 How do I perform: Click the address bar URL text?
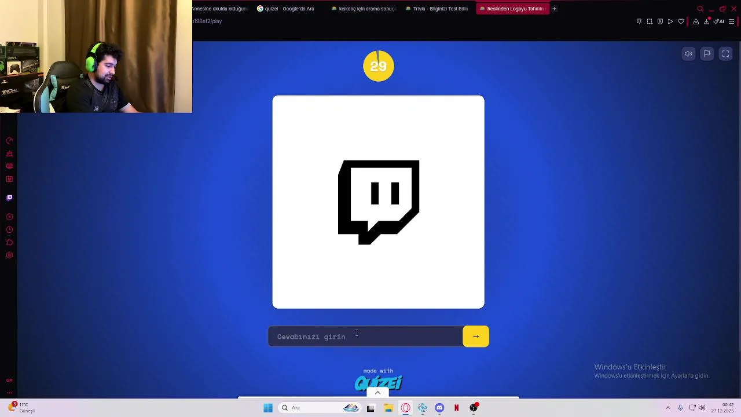(207, 21)
